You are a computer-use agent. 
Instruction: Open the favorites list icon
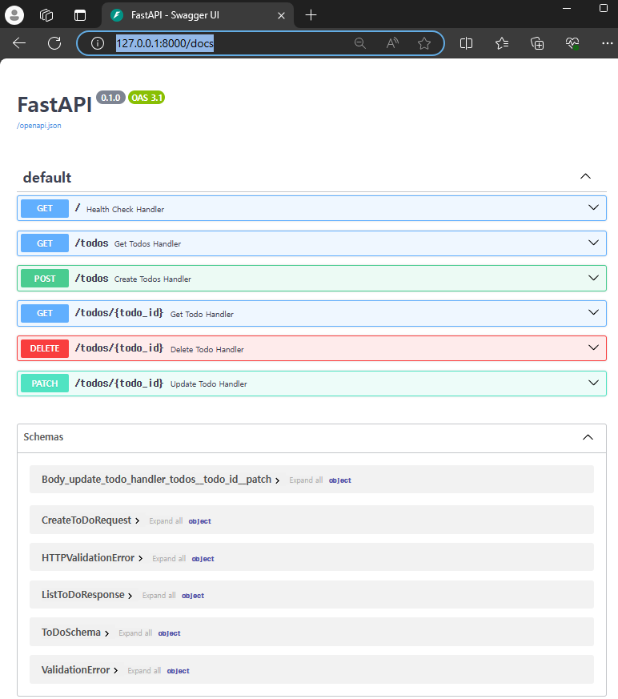pos(502,43)
